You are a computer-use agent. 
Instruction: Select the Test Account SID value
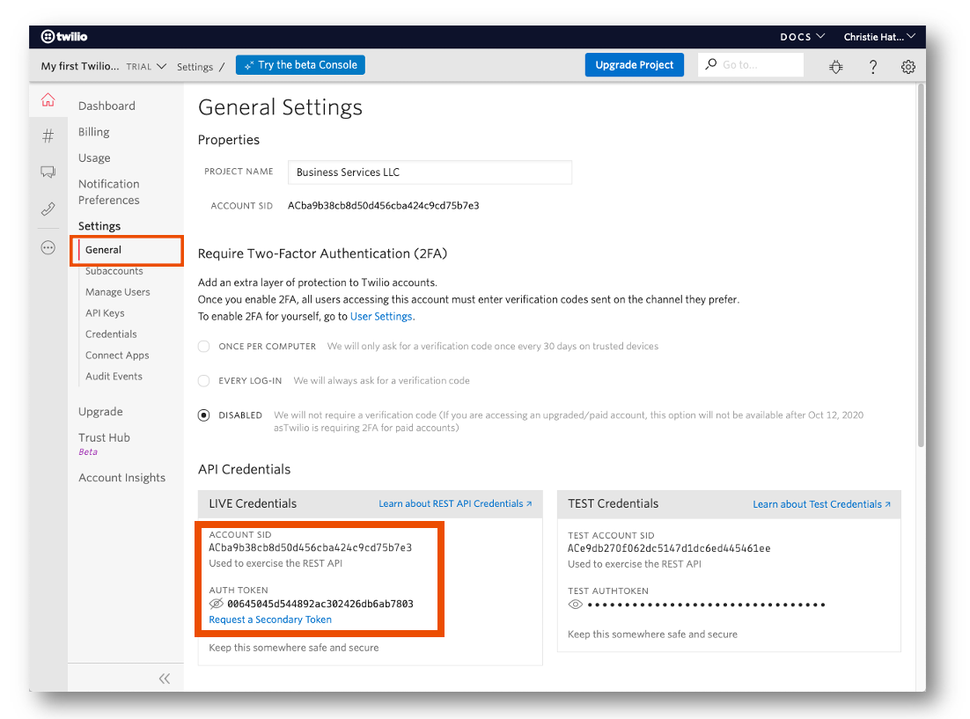tap(669, 548)
